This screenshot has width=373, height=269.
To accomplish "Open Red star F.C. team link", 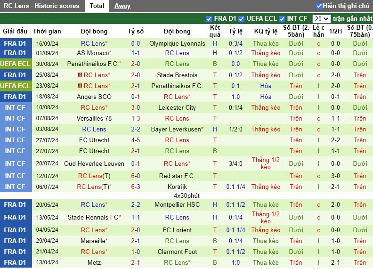I will pos(177,176).
